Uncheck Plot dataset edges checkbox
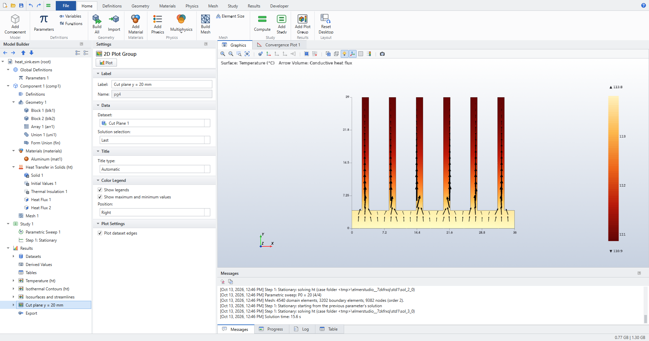The width and height of the screenshot is (649, 341). coord(100,233)
